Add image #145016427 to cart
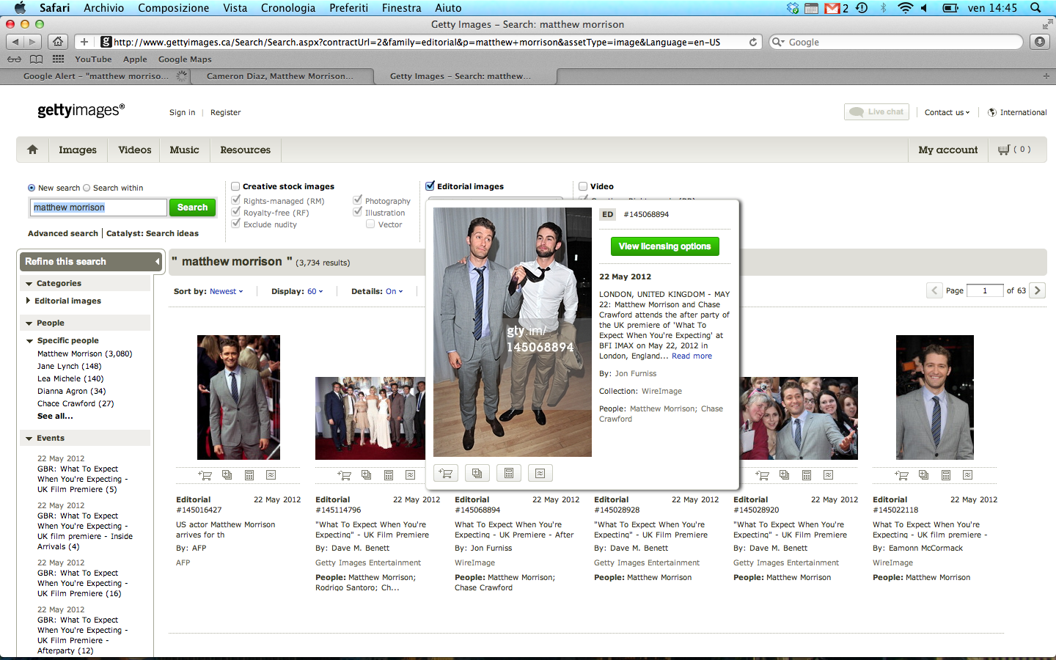 205,475
